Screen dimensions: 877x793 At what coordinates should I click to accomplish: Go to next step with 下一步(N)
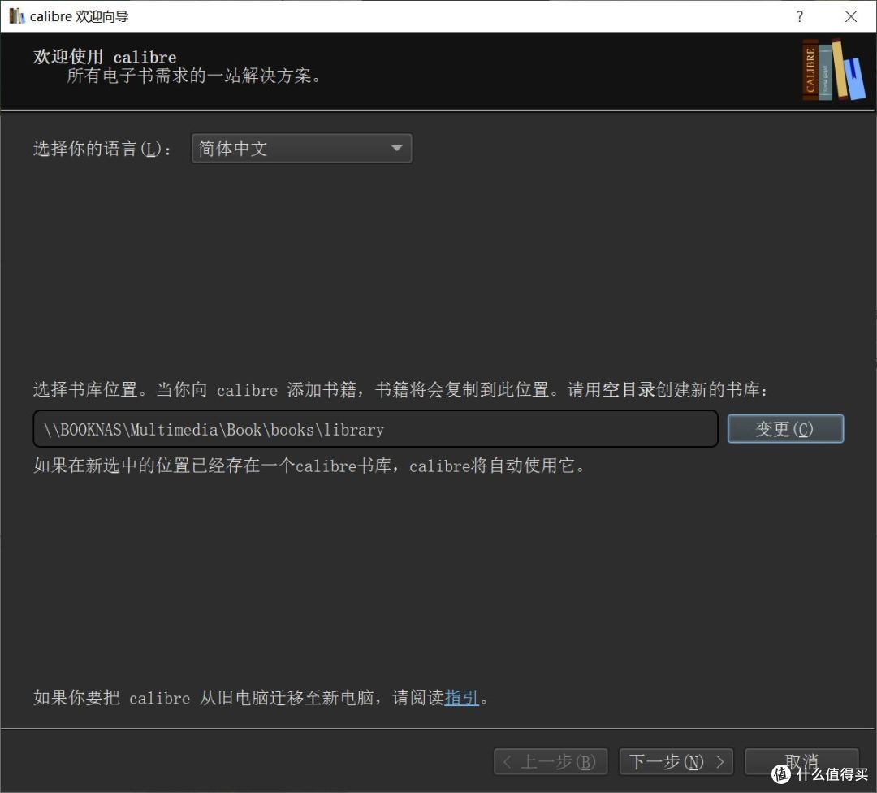pos(676,761)
